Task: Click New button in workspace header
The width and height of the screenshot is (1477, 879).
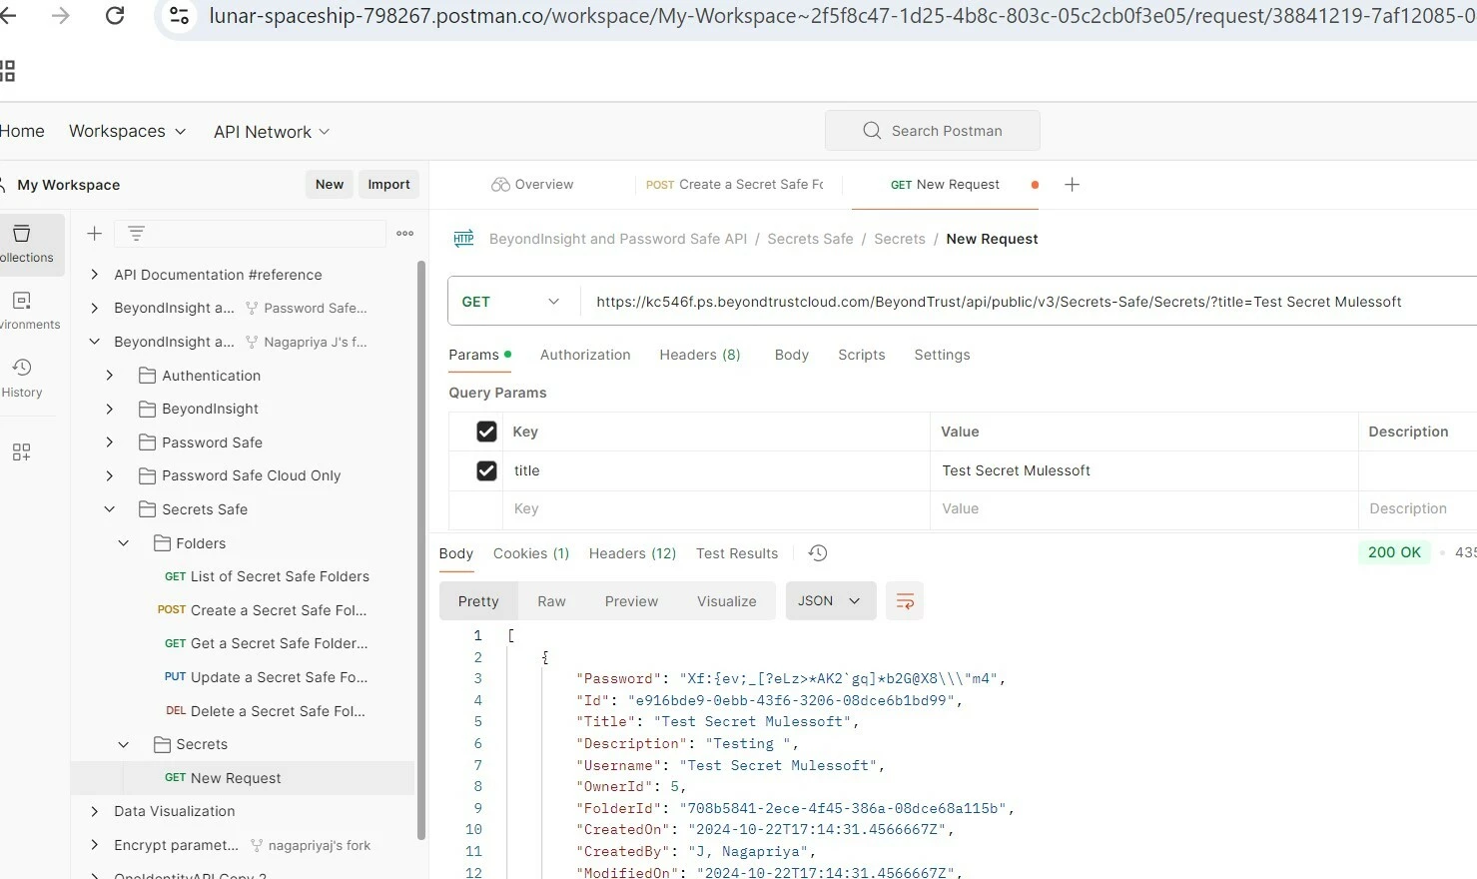Action: [x=330, y=184]
